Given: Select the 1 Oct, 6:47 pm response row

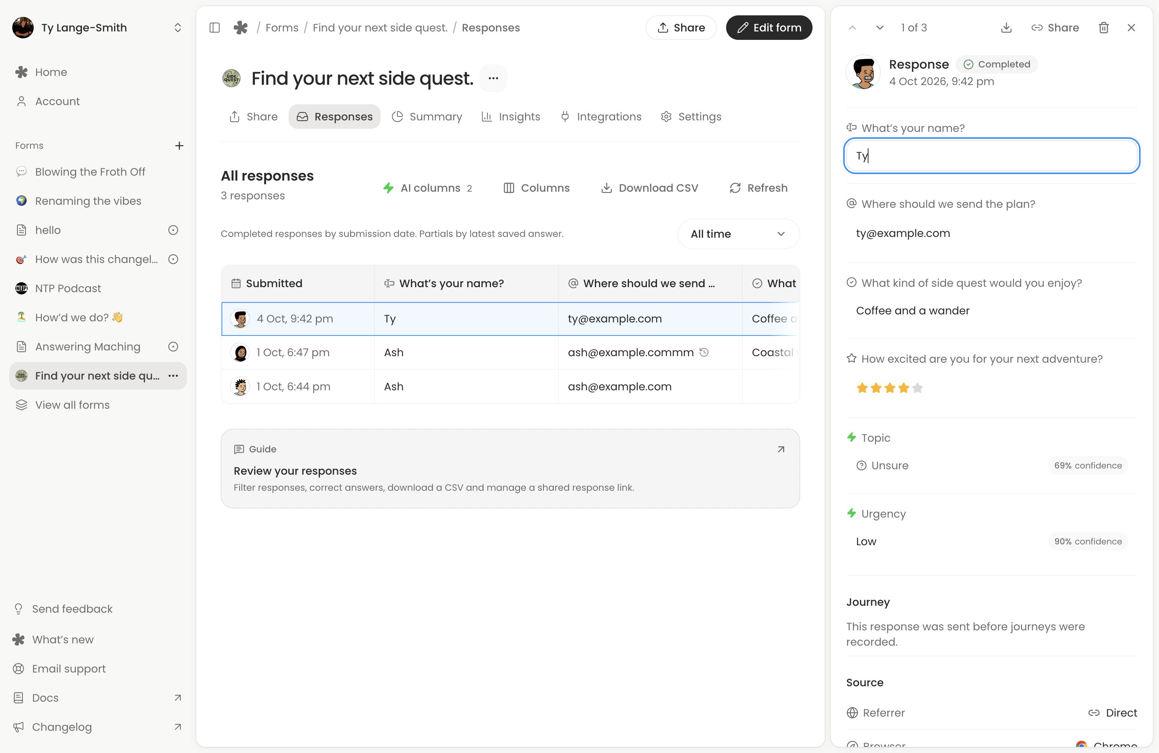Looking at the screenshot, I should (x=510, y=353).
